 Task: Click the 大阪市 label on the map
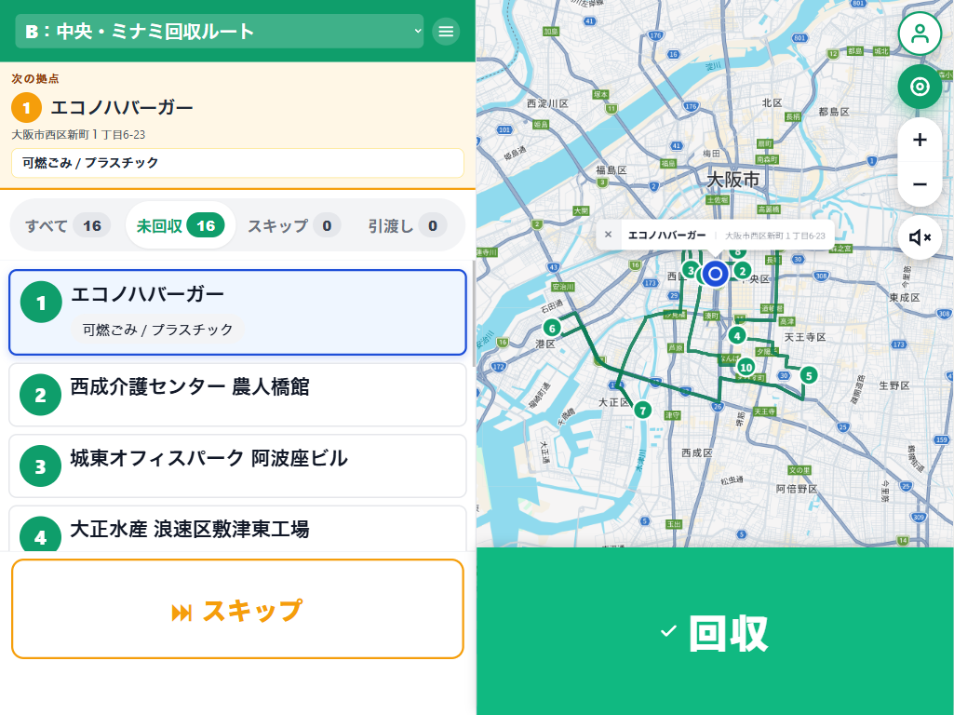tap(733, 180)
